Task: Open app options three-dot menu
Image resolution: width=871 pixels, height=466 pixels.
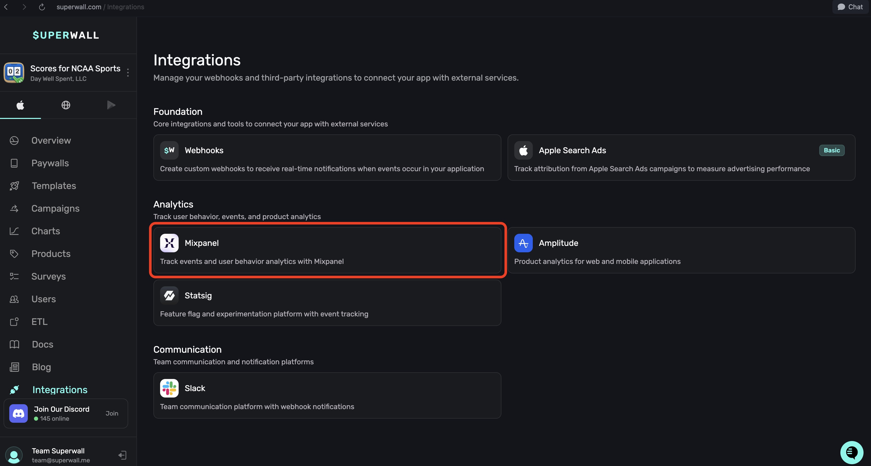Action: 128,72
